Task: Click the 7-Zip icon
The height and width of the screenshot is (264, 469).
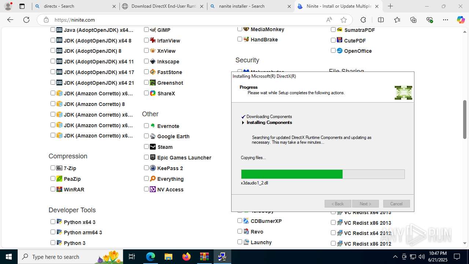Action: [x=59, y=168]
